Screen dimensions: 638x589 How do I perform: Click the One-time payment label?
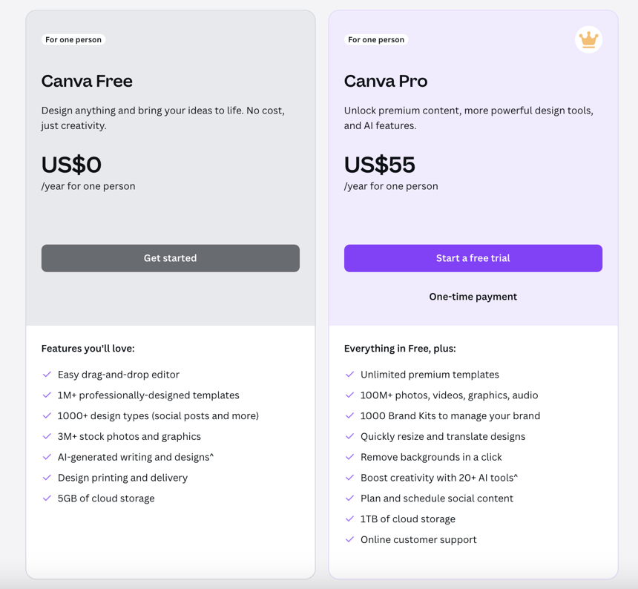(473, 296)
